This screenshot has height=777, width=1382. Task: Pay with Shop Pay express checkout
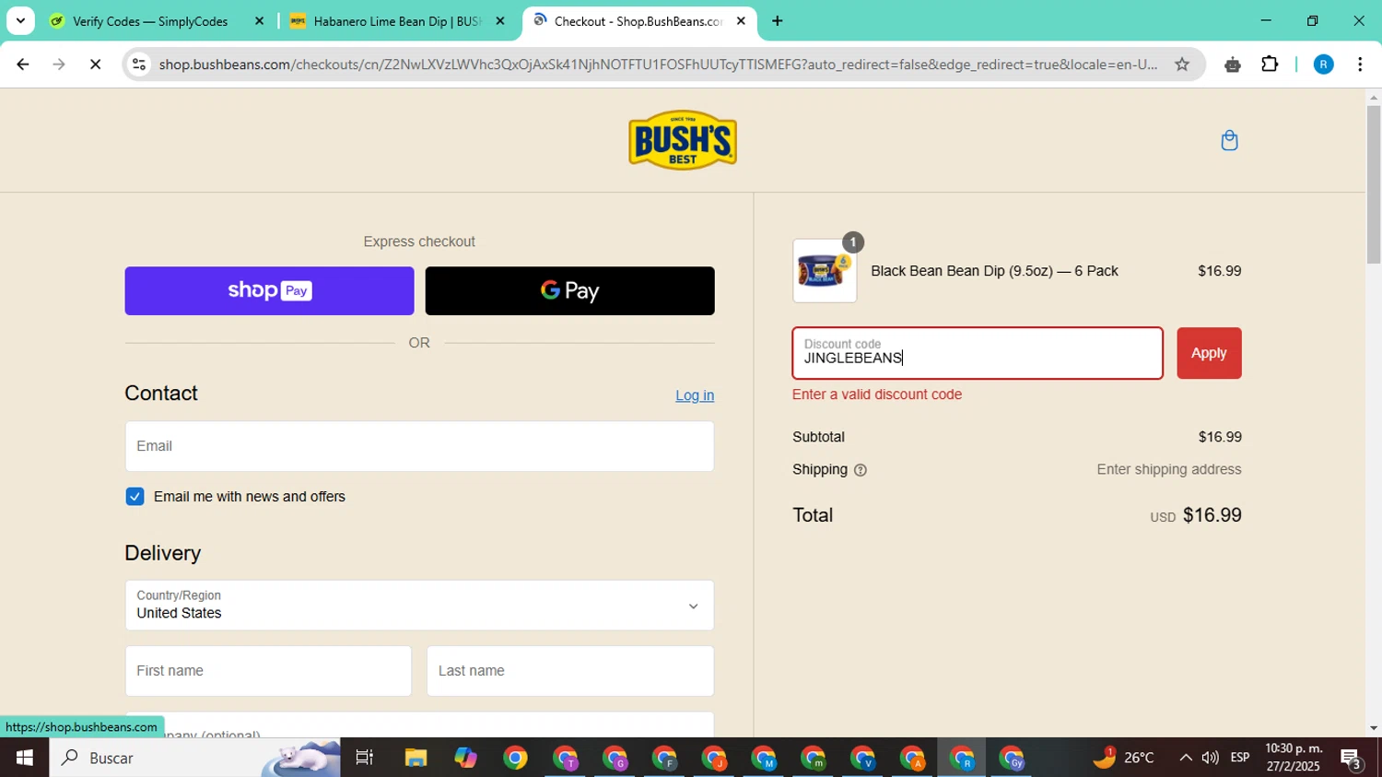[x=269, y=291]
